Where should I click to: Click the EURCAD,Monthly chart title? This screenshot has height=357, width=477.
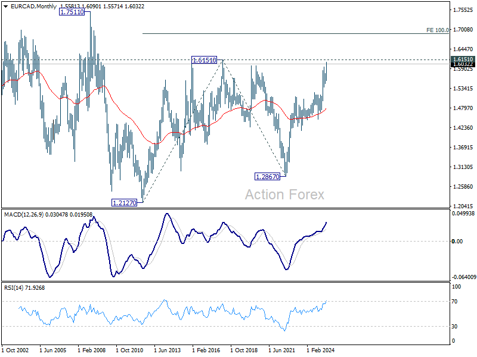click(33, 7)
